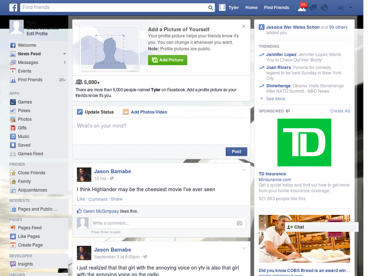Open Stonehenge trending topic
The height and width of the screenshot is (276, 368).
(x=279, y=86)
